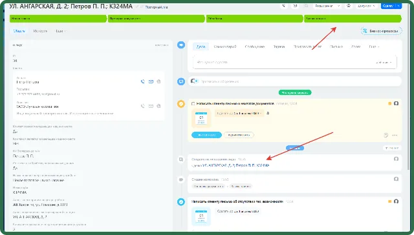This screenshot has width=414, height=235.
Task: Click the Редактировать button on the task card
Action: (239, 135)
